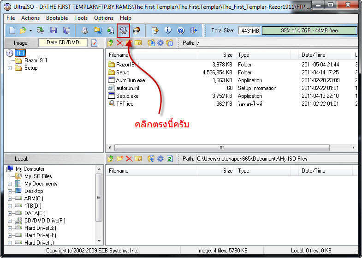The height and width of the screenshot is (258, 362).
Task: Click the 99% of 4.7GB capacity bar
Action: pyautogui.click(x=309, y=30)
